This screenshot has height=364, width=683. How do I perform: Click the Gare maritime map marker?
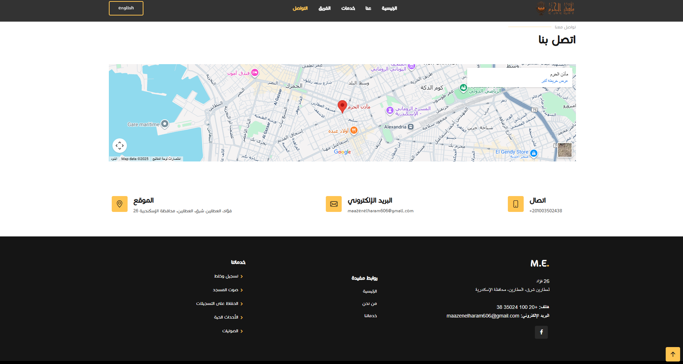pos(165,124)
